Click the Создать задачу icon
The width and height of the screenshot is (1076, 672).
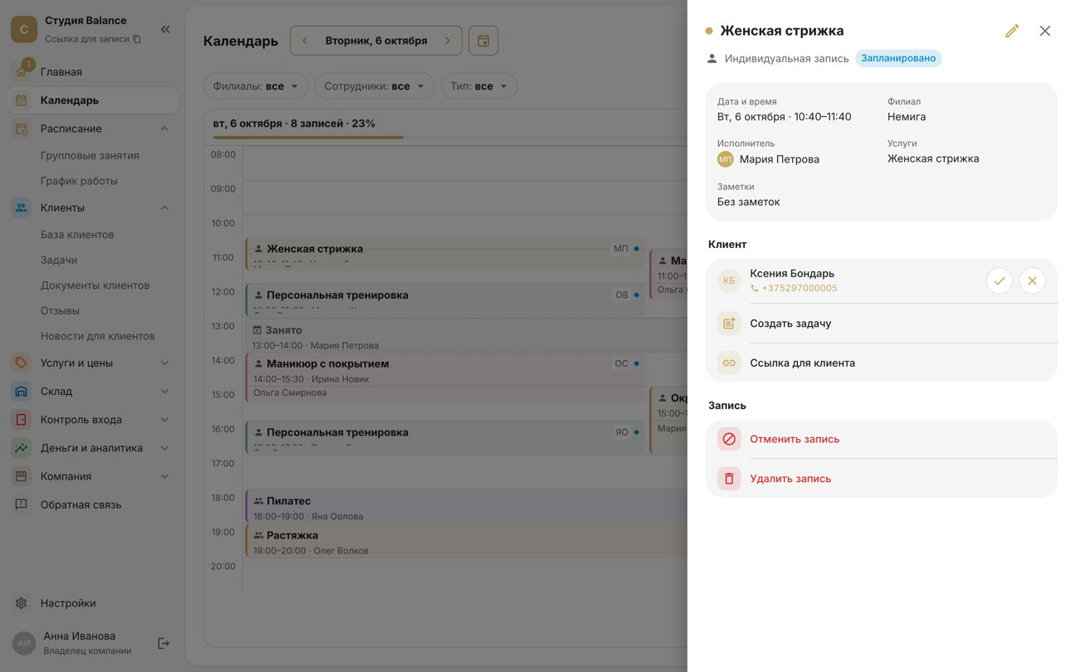(x=729, y=324)
